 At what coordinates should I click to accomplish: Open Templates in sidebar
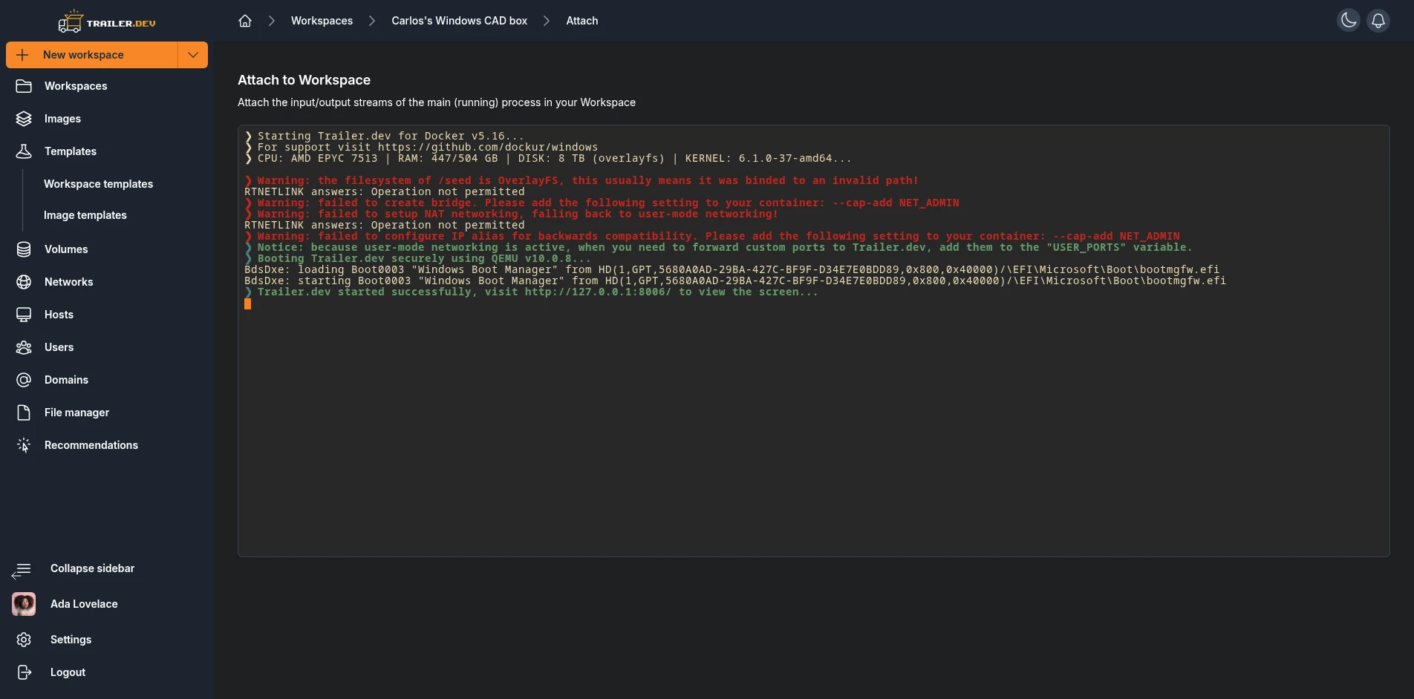pos(71,151)
